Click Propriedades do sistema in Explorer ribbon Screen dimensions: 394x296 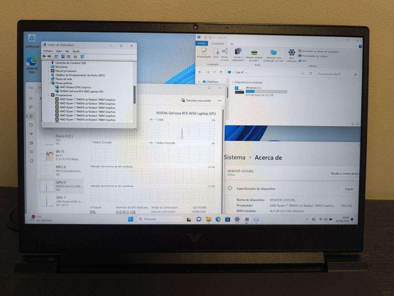point(313,56)
